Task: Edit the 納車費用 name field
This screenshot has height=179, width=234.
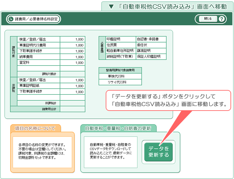Action: pyautogui.click(x=39, y=57)
